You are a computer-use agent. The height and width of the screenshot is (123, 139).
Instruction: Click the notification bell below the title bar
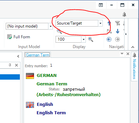tap(124, 14)
